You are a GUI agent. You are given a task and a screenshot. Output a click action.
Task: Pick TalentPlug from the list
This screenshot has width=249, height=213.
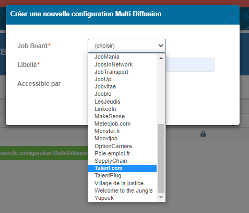(122, 175)
